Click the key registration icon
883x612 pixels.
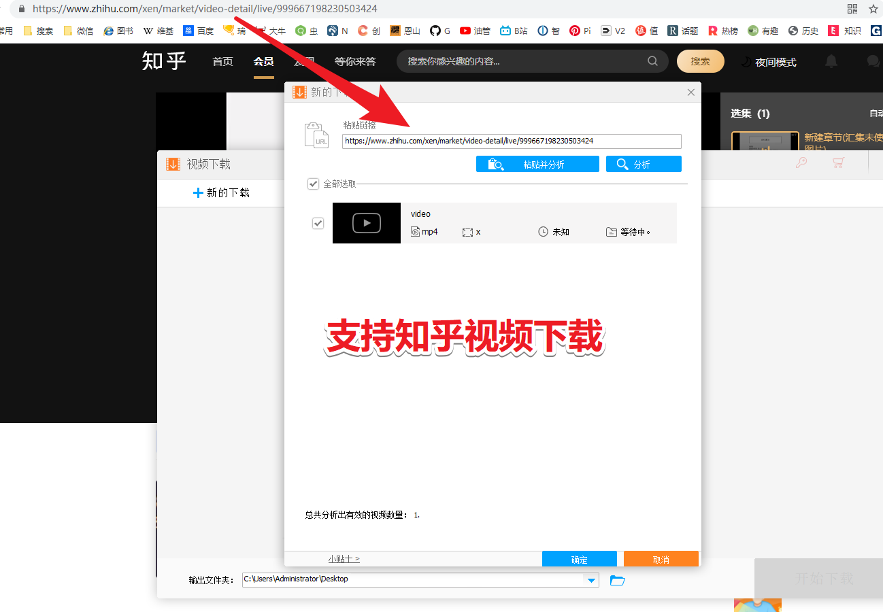[x=801, y=163]
